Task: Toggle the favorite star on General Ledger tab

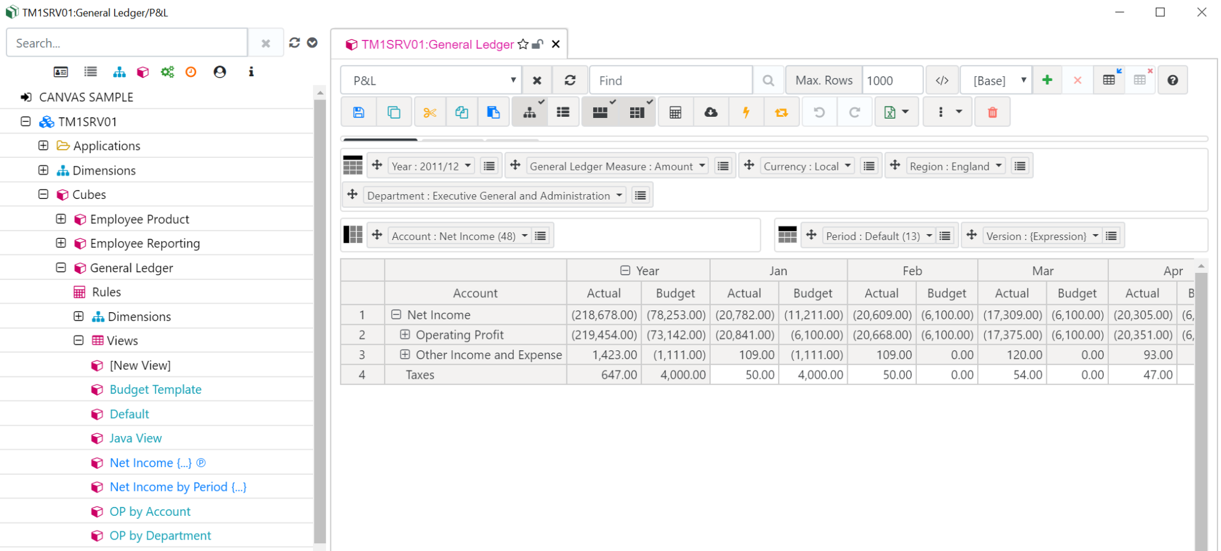Action: pyautogui.click(x=523, y=45)
